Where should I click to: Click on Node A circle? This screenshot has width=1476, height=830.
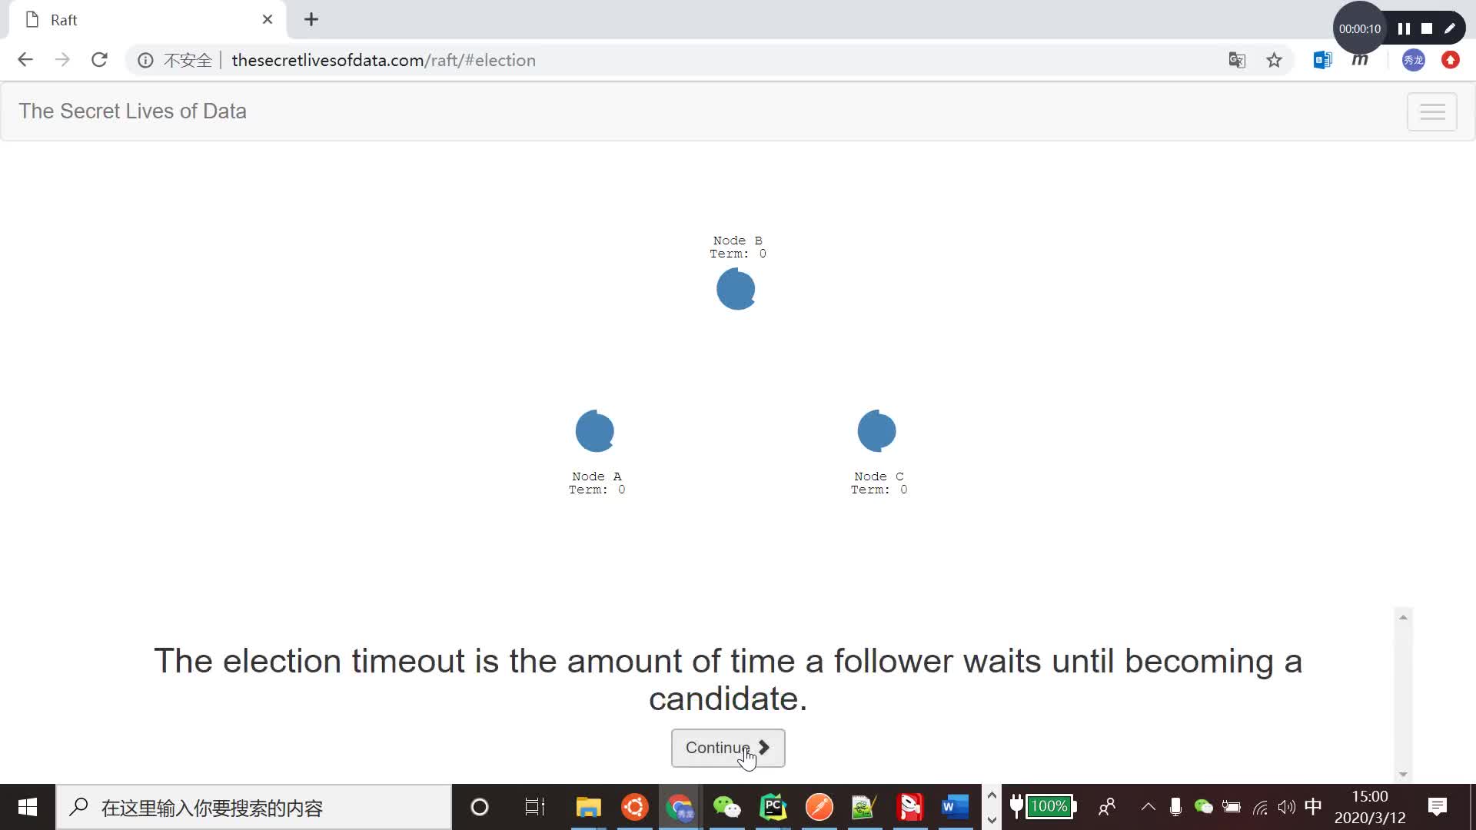click(596, 430)
